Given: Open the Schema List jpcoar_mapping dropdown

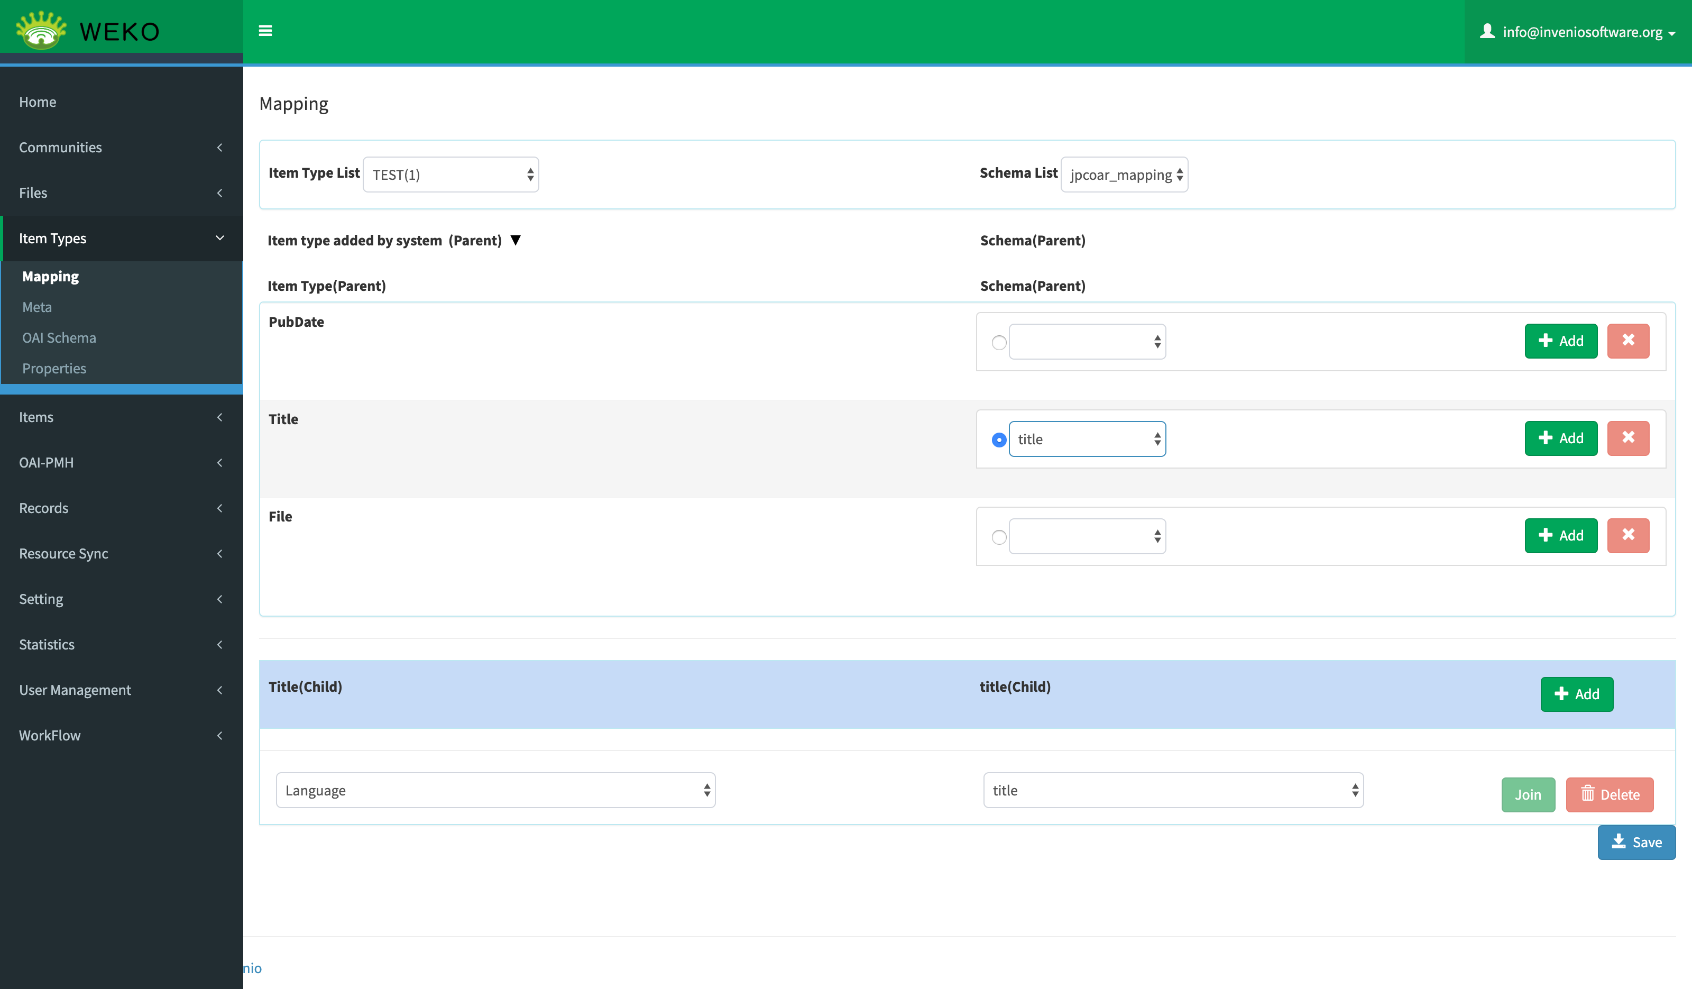Looking at the screenshot, I should [x=1123, y=175].
